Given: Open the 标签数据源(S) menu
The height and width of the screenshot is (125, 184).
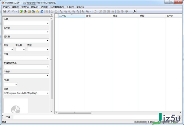Looking at the screenshot, I should (57, 7).
